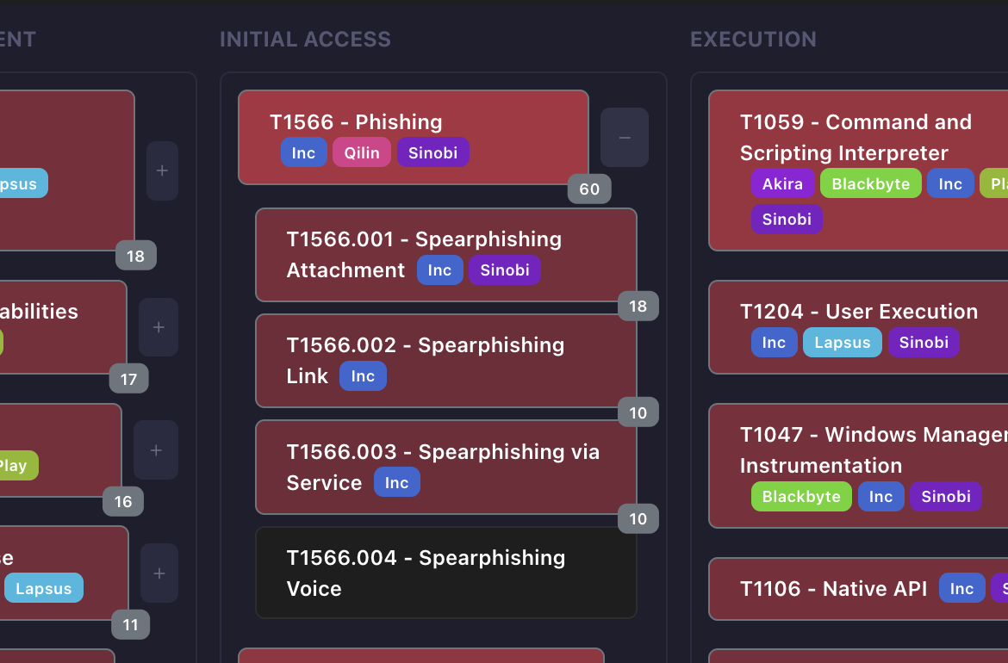The height and width of the screenshot is (663, 1008).
Task: Expand the Play-tagged card with count 16
Action: pos(155,449)
